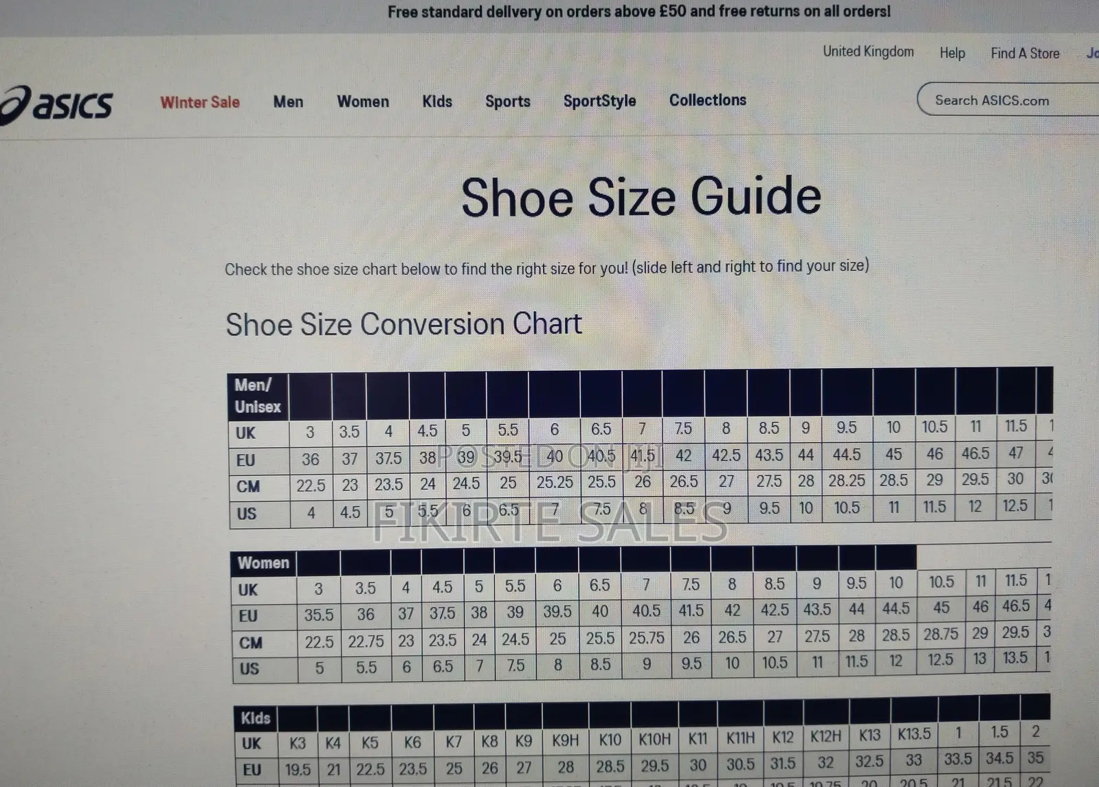Click the Find A Store link
1099x787 pixels.
[x=1025, y=54]
